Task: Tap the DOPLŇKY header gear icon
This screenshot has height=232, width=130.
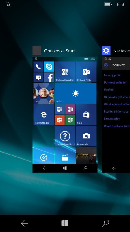Action: point(106,65)
